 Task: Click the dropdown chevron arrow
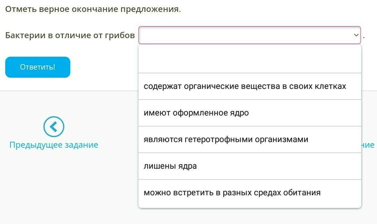pyautogui.click(x=356, y=35)
